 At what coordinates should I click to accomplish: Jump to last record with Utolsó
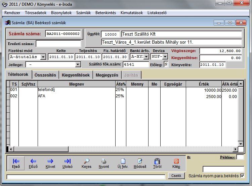coord(67,163)
